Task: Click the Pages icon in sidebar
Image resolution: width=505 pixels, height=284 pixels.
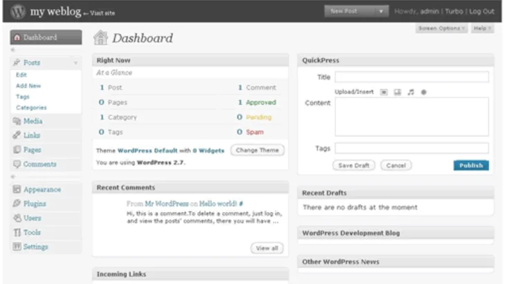Action: pyautogui.click(x=17, y=149)
